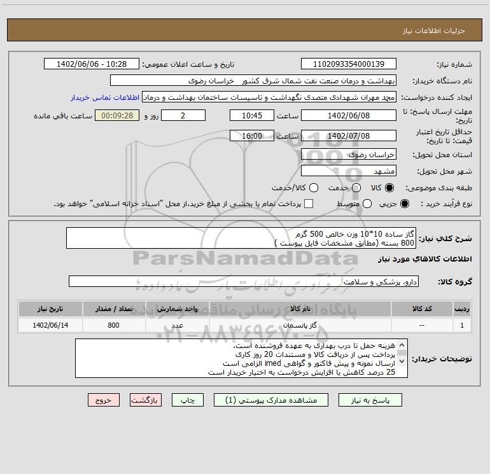Click the 'بازگشت' back button
This screenshot has height=474, width=490.
click(x=146, y=400)
